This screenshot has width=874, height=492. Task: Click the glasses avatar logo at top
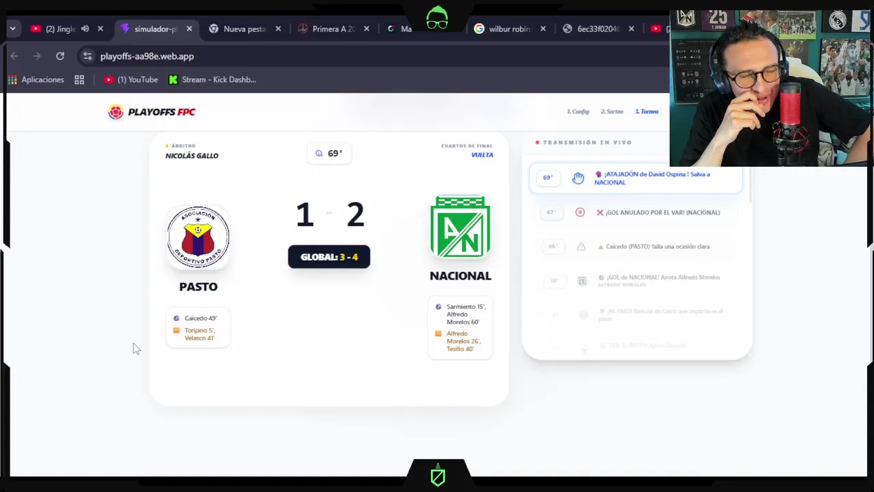[x=437, y=18]
